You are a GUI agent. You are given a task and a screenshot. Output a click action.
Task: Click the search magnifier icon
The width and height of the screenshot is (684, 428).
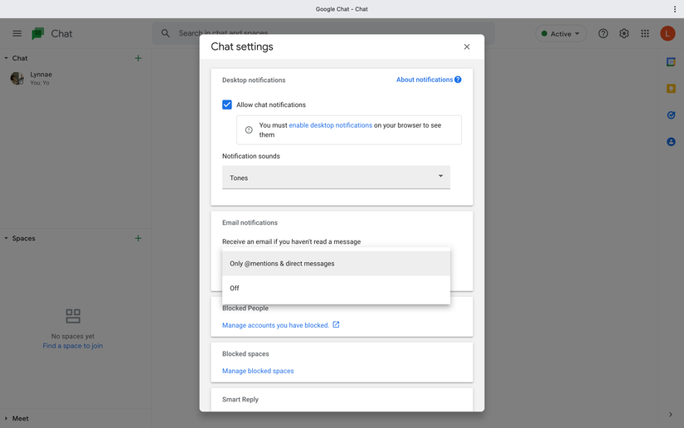coord(165,33)
